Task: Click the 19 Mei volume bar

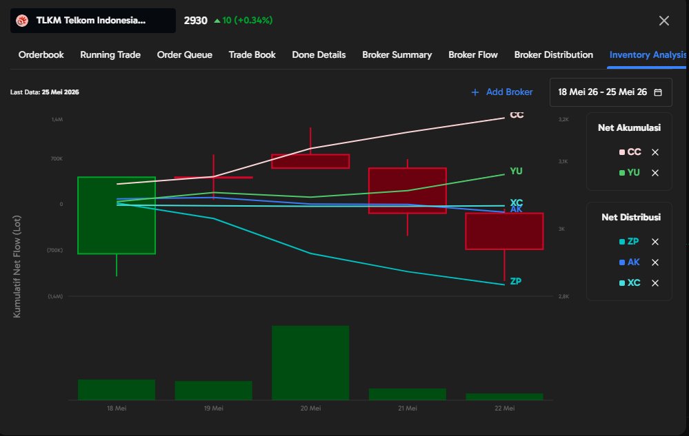Action: tap(214, 391)
